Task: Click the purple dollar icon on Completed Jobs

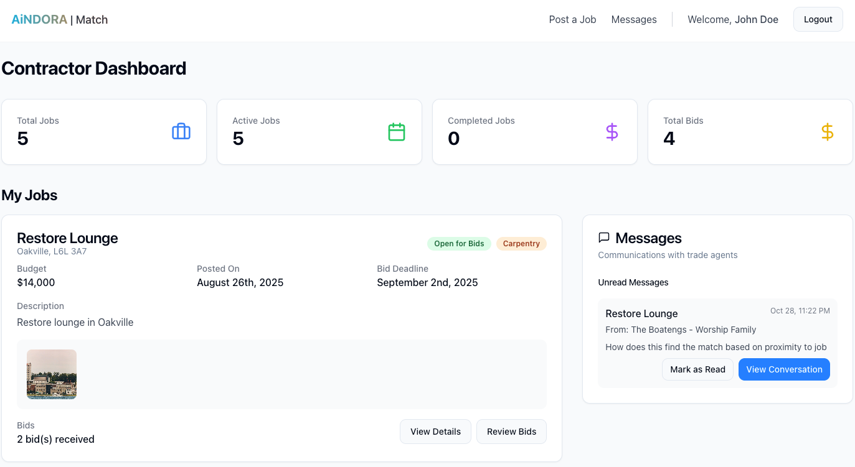Action: tap(612, 131)
